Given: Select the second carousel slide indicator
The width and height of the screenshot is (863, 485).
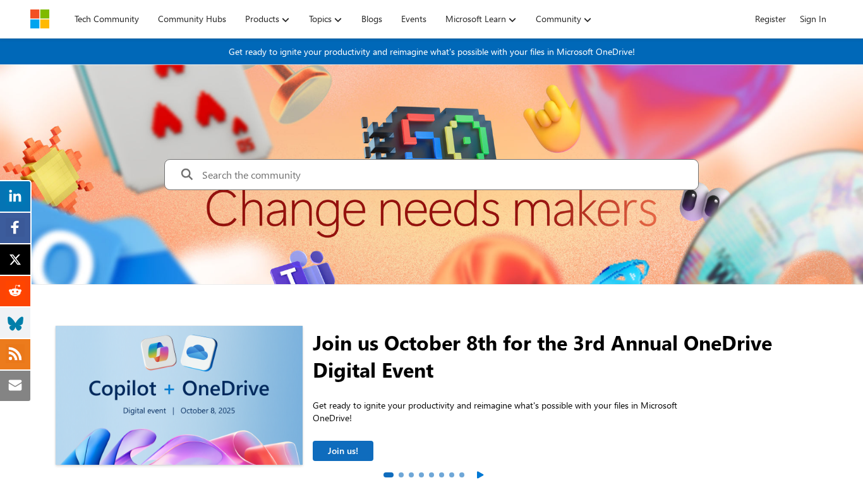Looking at the screenshot, I should pos(401,475).
